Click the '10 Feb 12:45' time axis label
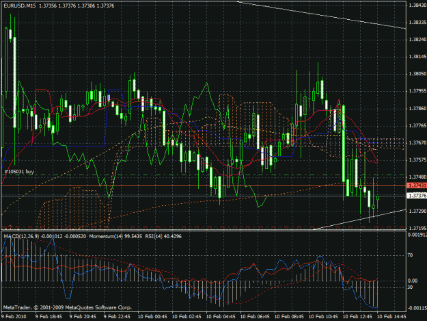427x321 pixels. 357,316
